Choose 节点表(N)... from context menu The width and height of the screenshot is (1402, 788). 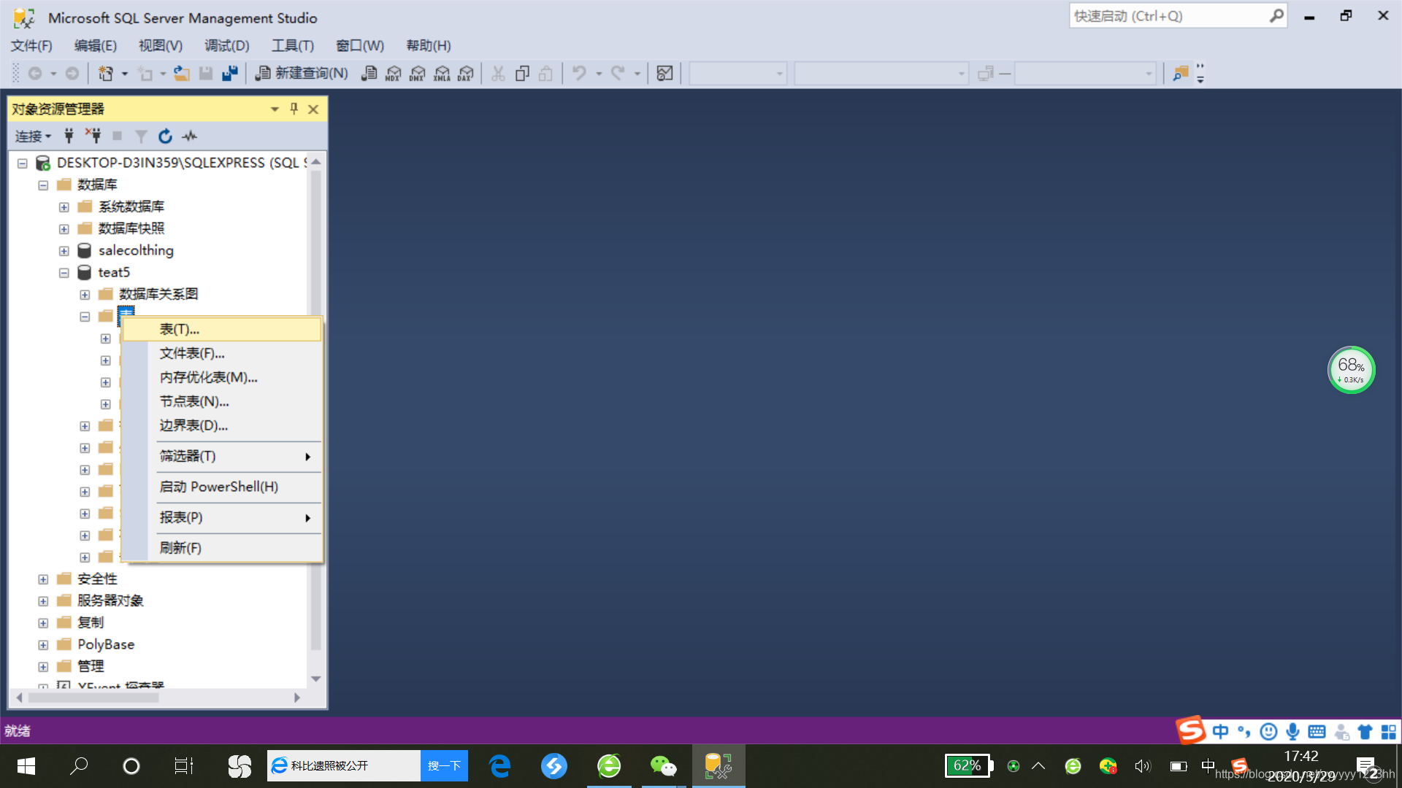(x=222, y=401)
